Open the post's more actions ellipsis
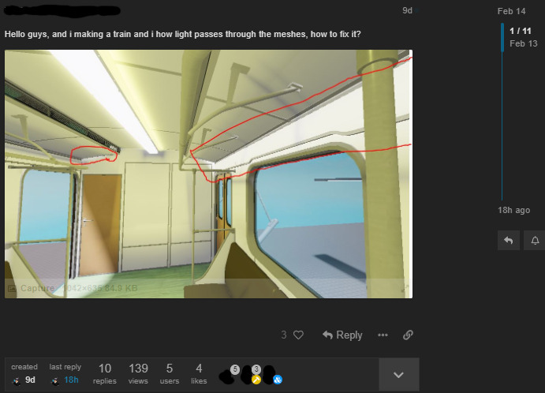Image resolution: width=545 pixels, height=393 pixels. pyautogui.click(x=383, y=335)
